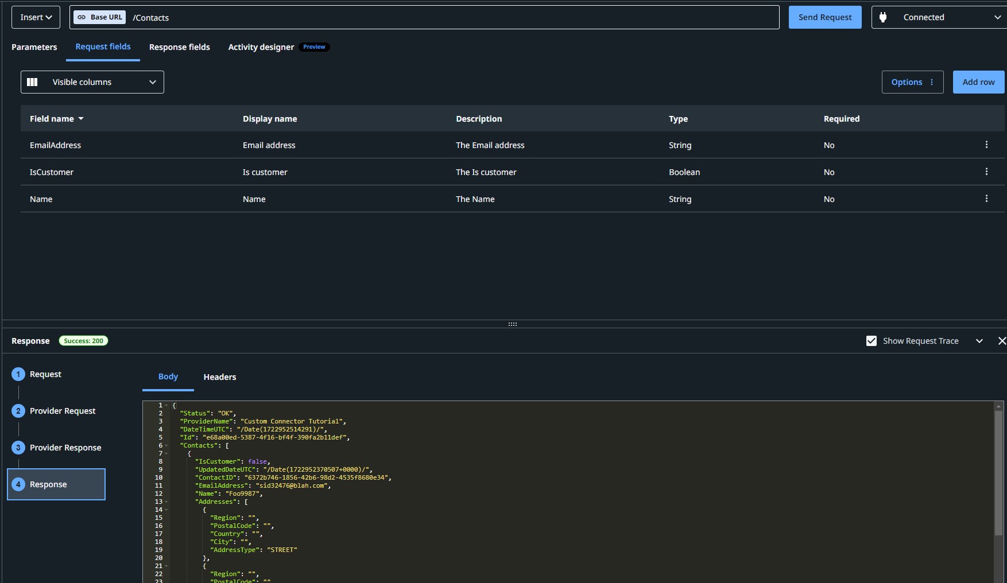Click the 'The Name' description cell
The width and height of the screenshot is (1007, 583).
[x=475, y=199]
